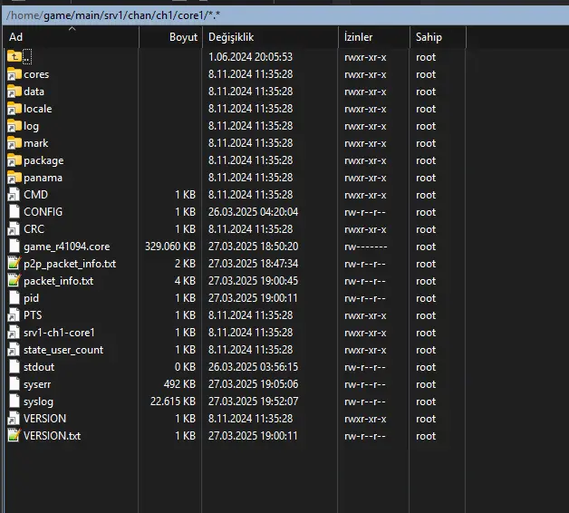This screenshot has width=569, height=513.
Task: Select the package folder icon
Action: (14, 160)
